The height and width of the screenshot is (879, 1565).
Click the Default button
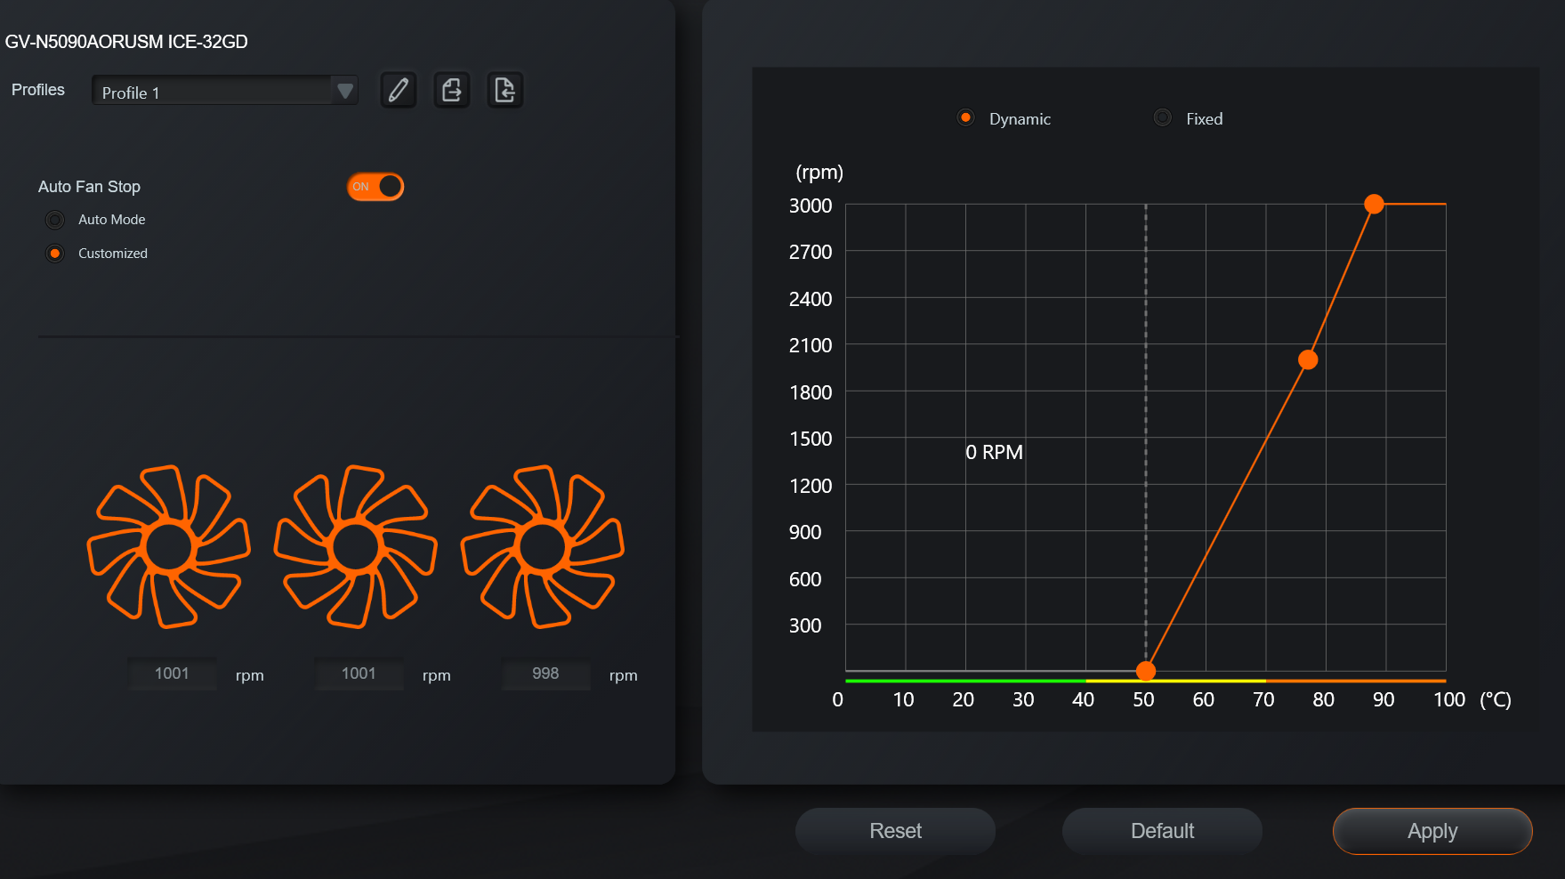coord(1162,831)
